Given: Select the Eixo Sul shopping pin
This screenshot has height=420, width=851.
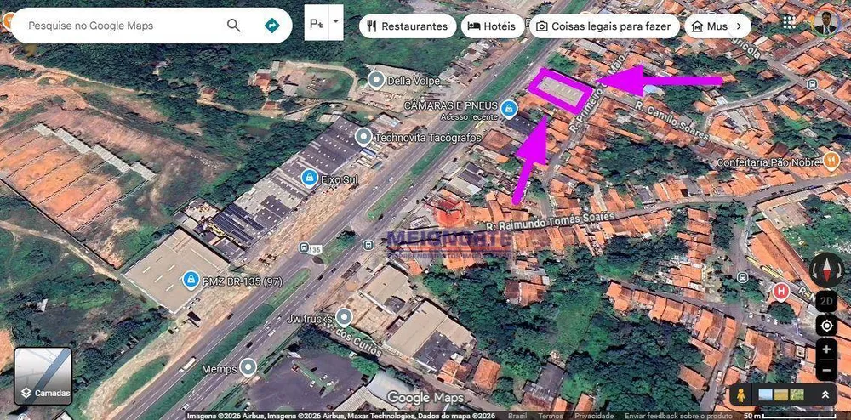Looking at the screenshot, I should 310,178.
